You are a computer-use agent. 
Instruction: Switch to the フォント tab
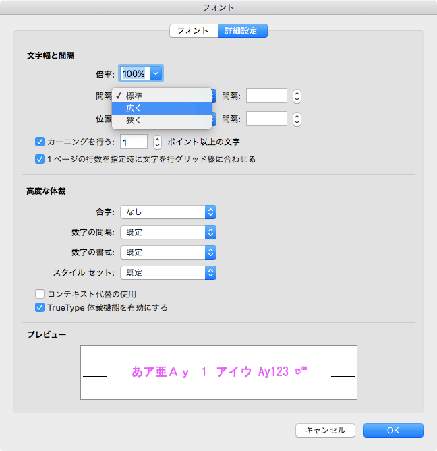click(193, 31)
